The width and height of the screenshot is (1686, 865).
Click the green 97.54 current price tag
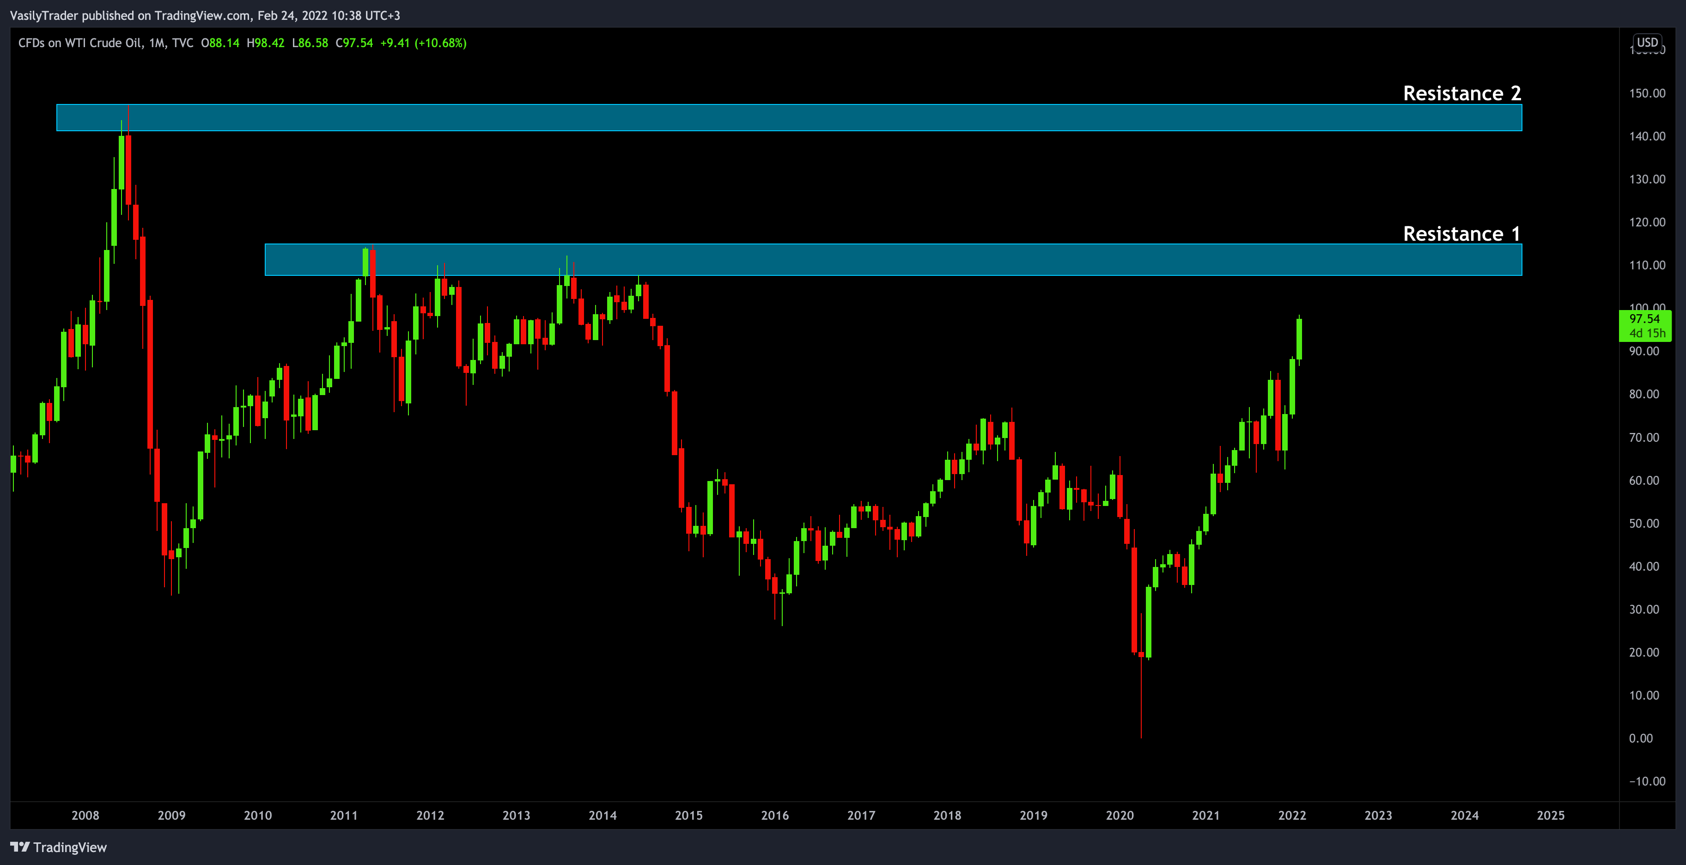click(x=1645, y=326)
